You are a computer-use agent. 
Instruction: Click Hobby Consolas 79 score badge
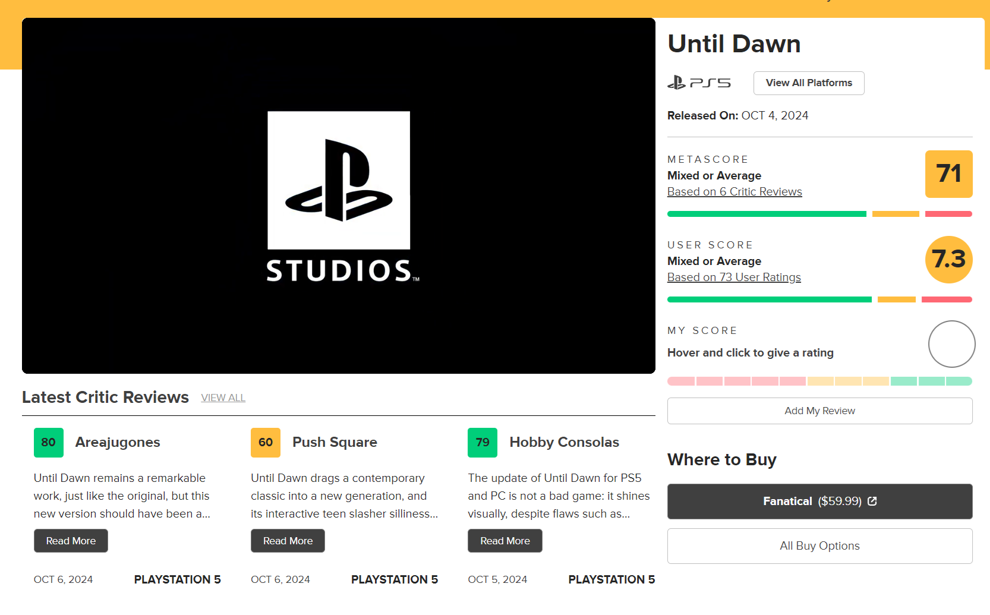point(483,443)
